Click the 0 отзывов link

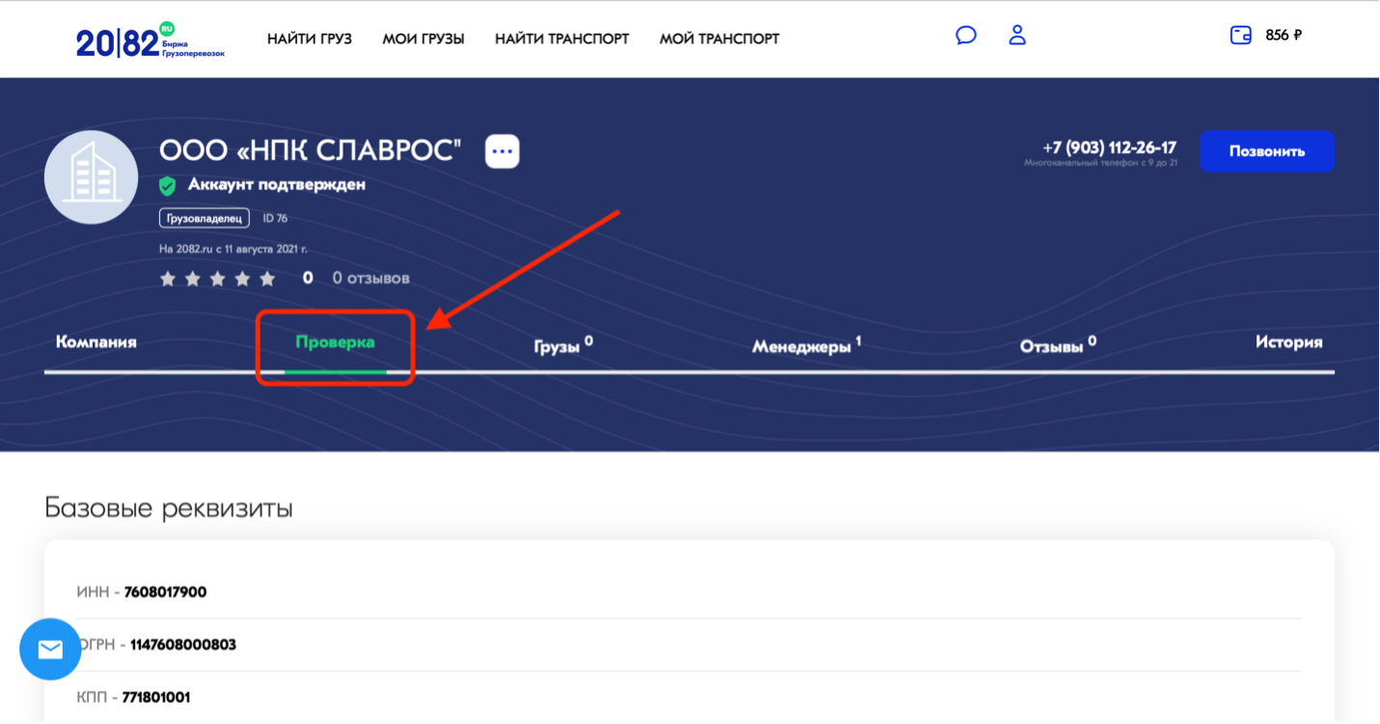point(372,279)
